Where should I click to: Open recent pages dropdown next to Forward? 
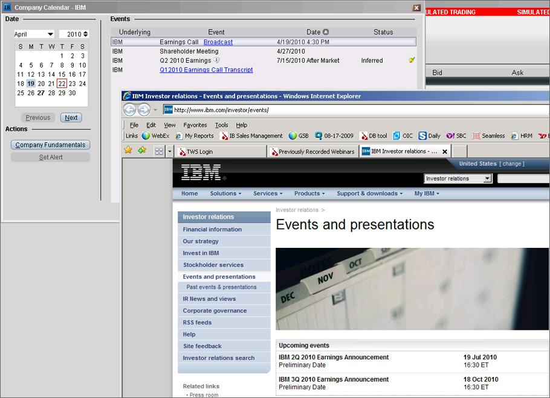tap(155, 110)
